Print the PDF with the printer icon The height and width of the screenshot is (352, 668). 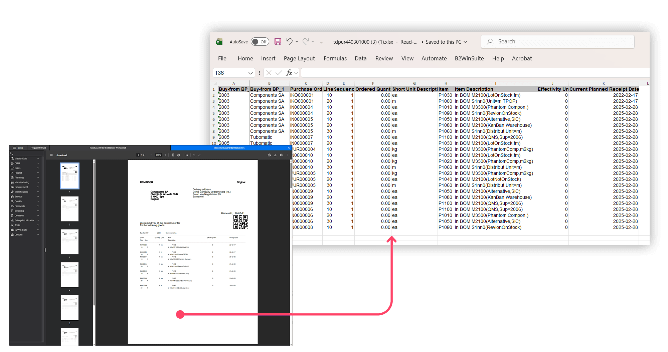281,155
